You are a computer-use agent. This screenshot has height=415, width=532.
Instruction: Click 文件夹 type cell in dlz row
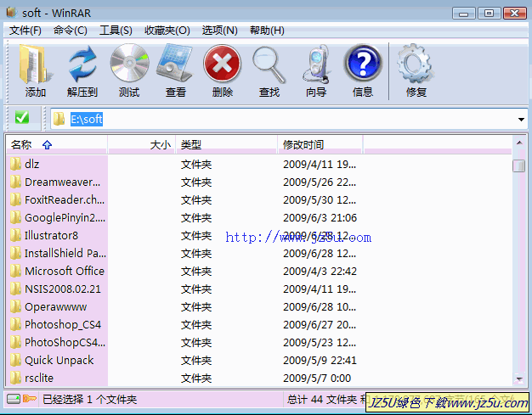196,165
